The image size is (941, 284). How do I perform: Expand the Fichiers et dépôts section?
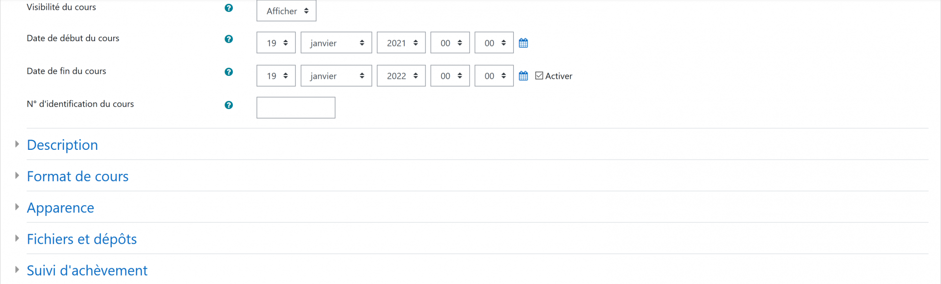(81, 239)
